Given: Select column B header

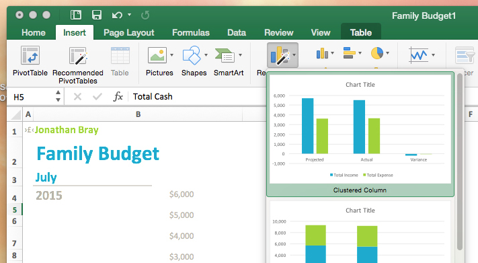Looking at the screenshot, I should (x=138, y=114).
